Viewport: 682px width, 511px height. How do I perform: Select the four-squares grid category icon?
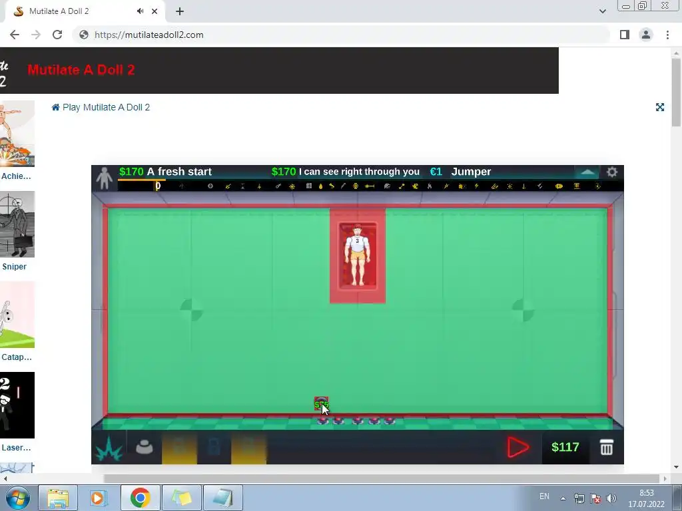pyautogui.click(x=309, y=186)
